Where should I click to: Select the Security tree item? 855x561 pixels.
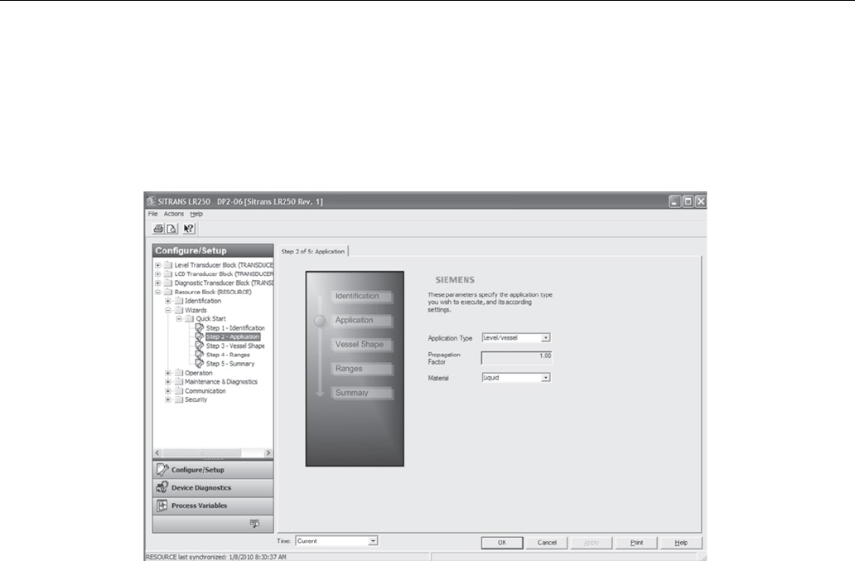[x=196, y=399]
